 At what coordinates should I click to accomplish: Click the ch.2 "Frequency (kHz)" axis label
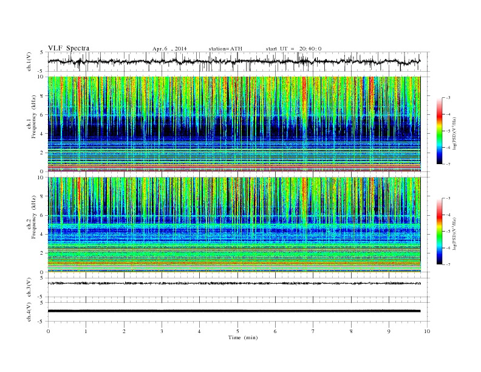[33, 218]
